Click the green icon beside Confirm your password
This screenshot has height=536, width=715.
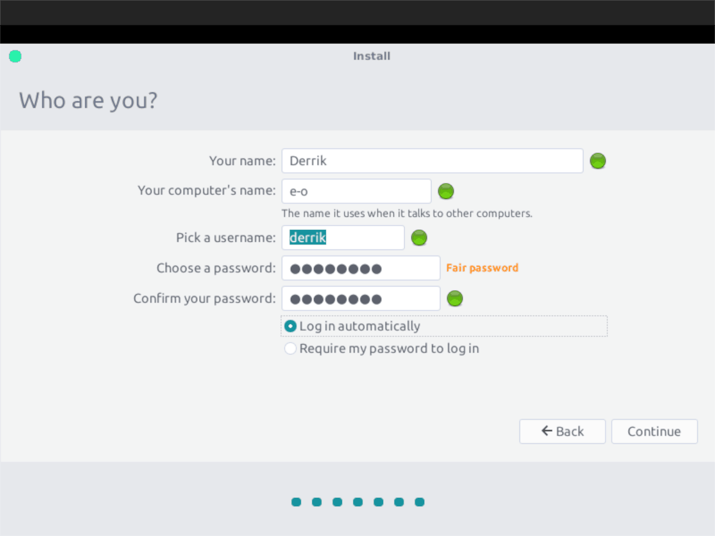(455, 298)
